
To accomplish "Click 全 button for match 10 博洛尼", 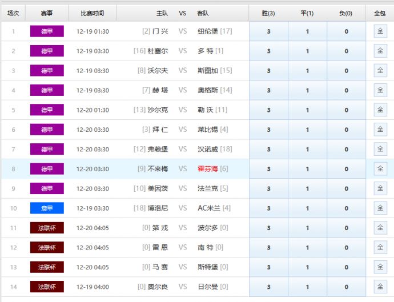I will coord(380,208).
